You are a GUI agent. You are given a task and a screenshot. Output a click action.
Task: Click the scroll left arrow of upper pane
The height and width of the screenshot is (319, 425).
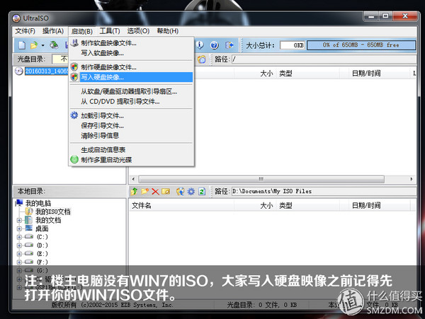click(133, 179)
